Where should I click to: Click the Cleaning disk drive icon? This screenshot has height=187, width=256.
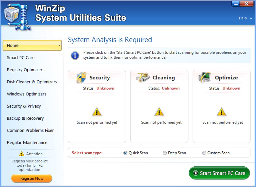143,77
